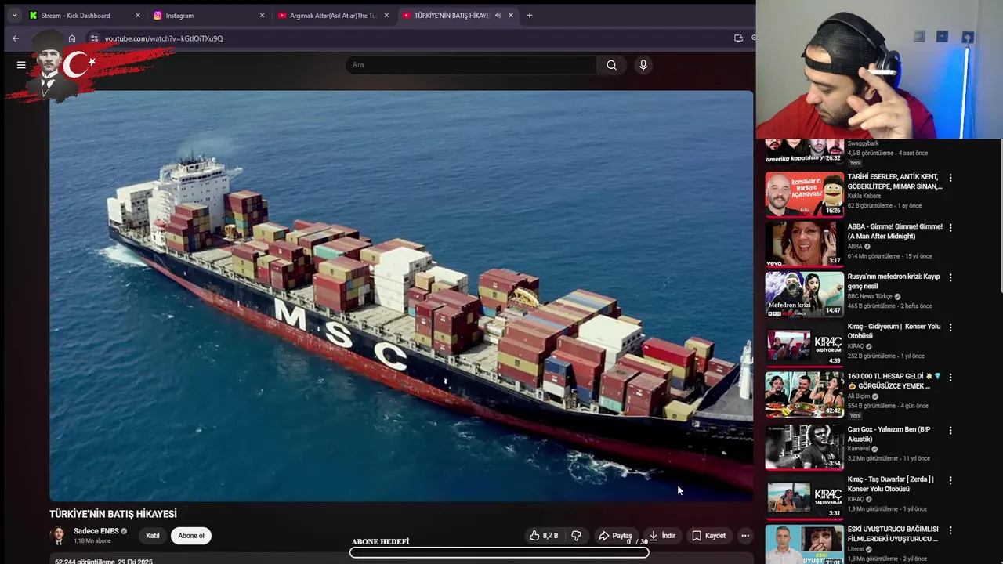Mute the playing tab via speaker icon
1003x564 pixels.
click(x=498, y=16)
